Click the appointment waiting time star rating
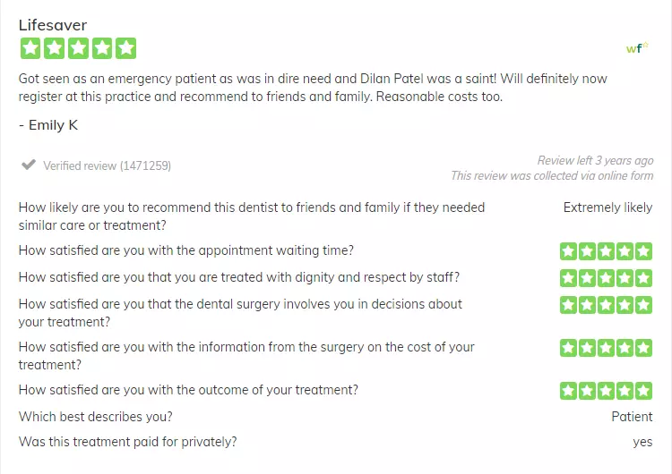The image size is (672, 474). coord(606,251)
